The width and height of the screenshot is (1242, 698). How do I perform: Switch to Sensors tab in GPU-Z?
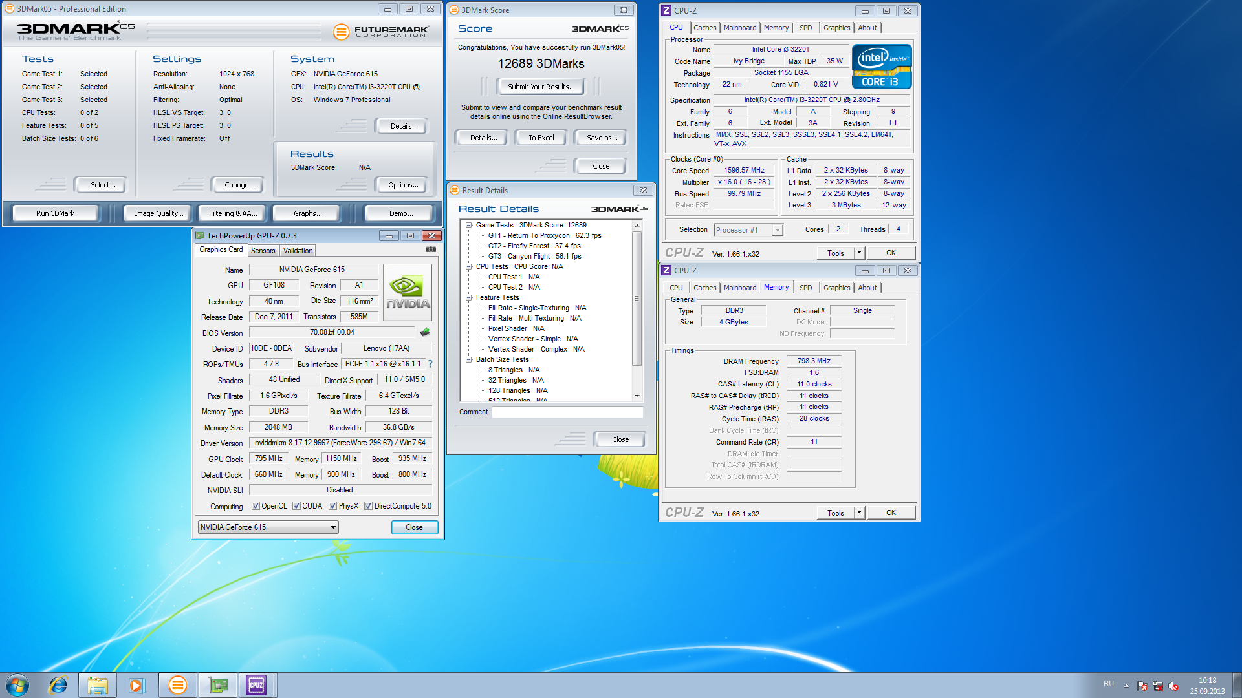(x=263, y=251)
